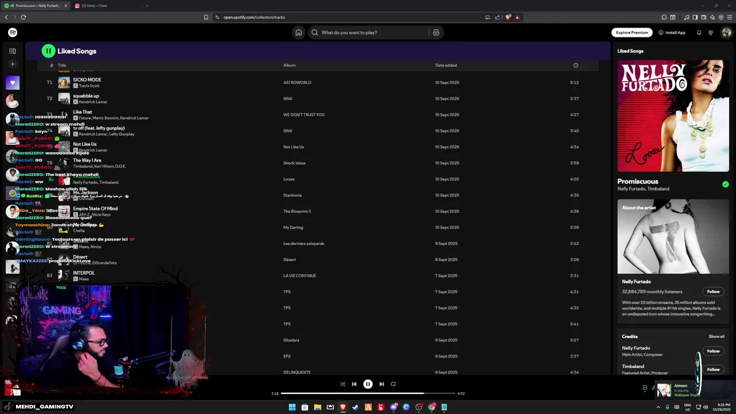The width and height of the screenshot is (736, 414).
Task: Open Steam from the taskbar
Action: [x=355, y=407]
